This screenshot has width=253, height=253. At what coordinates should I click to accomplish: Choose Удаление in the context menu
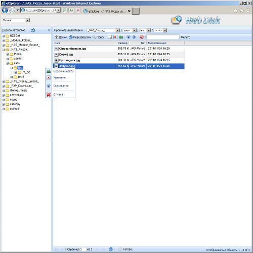point(60,77)
